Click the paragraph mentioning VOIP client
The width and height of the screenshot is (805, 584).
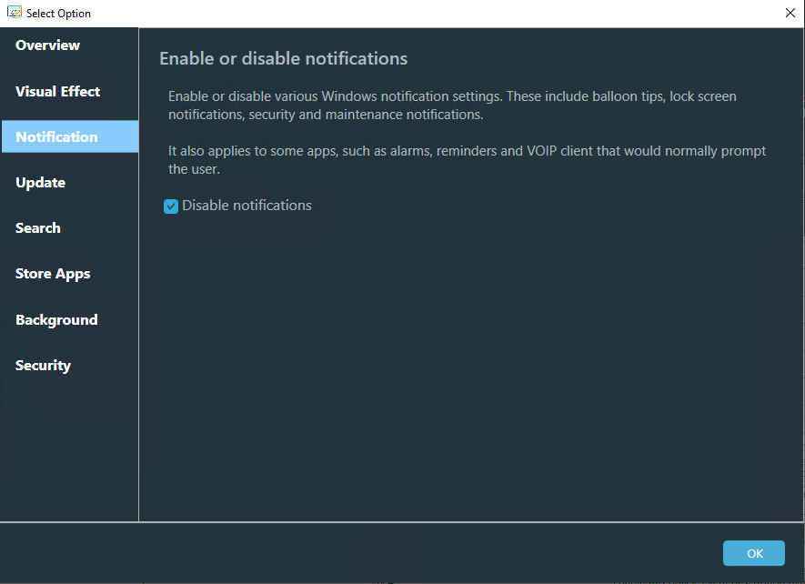[x=467, y=160]
